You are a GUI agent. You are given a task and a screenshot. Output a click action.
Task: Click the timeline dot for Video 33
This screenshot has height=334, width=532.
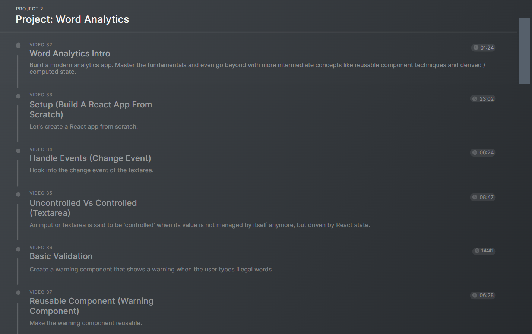coord(18,96)
